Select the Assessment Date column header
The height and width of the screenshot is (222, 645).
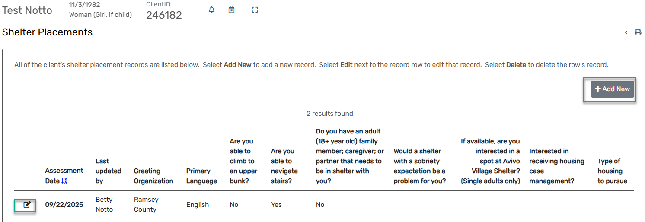tap(64, 176)
